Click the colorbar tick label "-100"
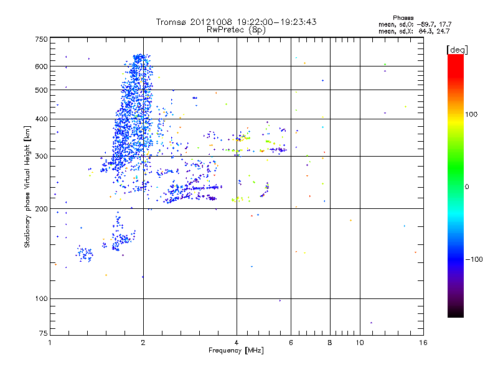This screenshot has width=498, height=373. [474, 259]
